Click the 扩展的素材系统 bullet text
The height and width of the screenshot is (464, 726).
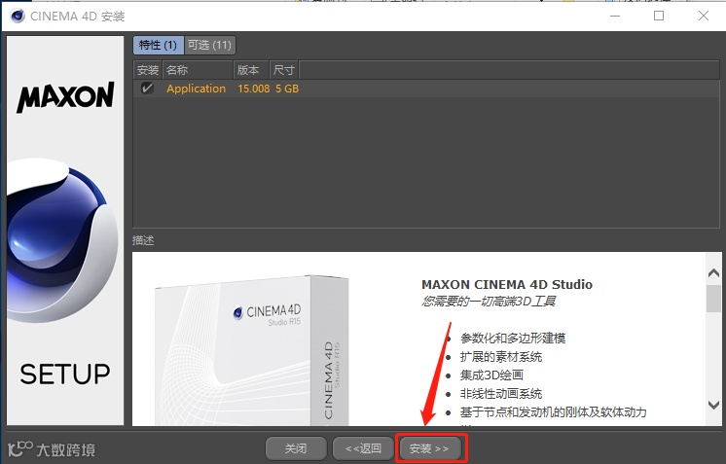(501, 357)
